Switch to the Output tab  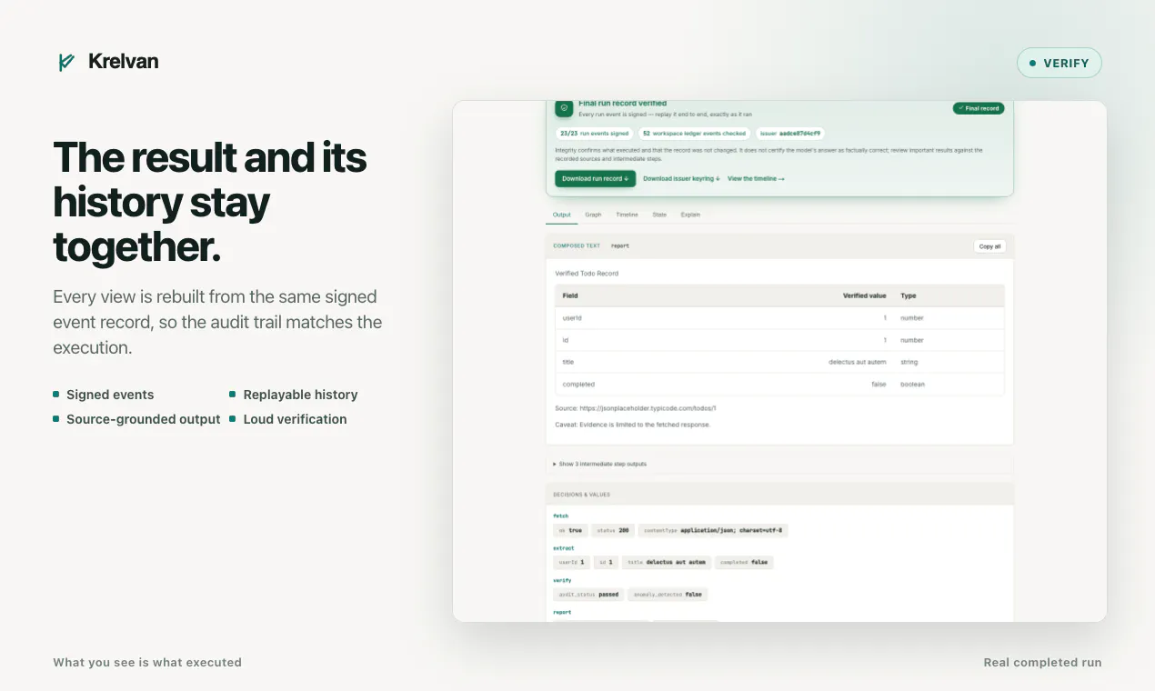coord(562,215)
